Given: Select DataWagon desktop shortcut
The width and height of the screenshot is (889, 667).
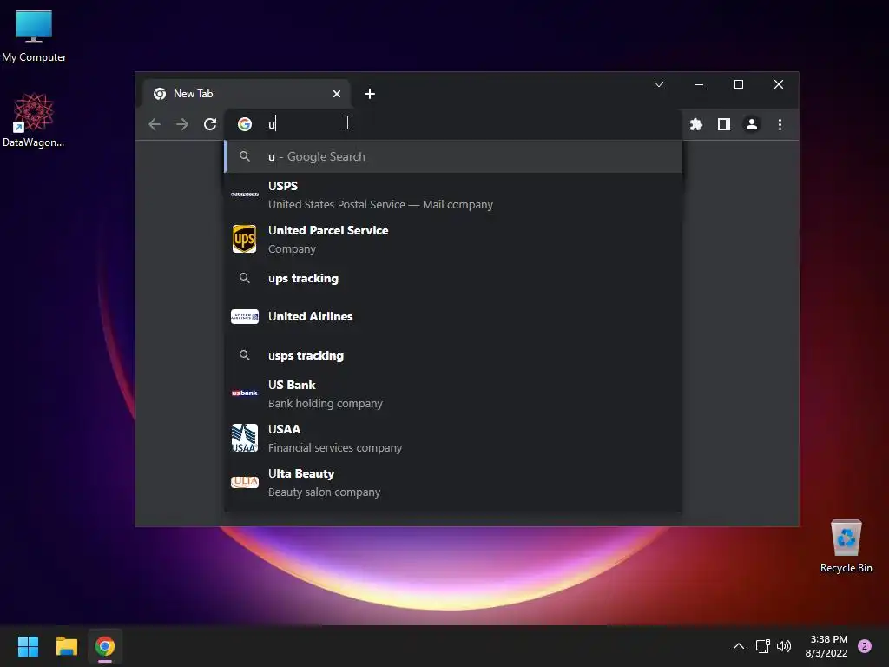Looking at the screenshot, I should (x=34, y=120).
